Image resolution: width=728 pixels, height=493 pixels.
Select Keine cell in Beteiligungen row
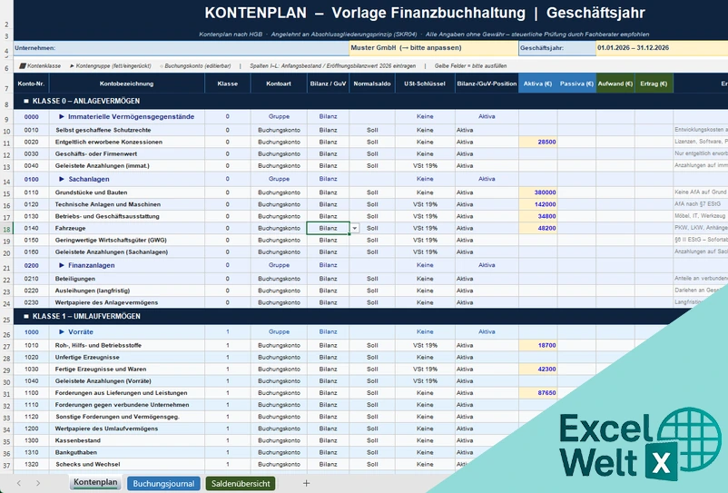[x=425, y=279]
